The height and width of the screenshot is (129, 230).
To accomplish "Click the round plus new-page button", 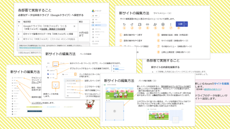I will [x=55, y=85].
